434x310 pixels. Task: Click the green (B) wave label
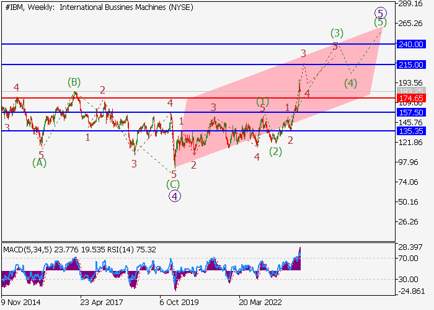point(74,82)
